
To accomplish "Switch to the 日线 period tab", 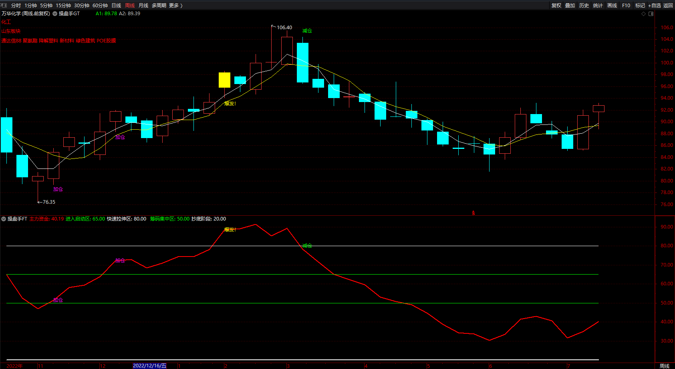I will [x=116, y=6].
